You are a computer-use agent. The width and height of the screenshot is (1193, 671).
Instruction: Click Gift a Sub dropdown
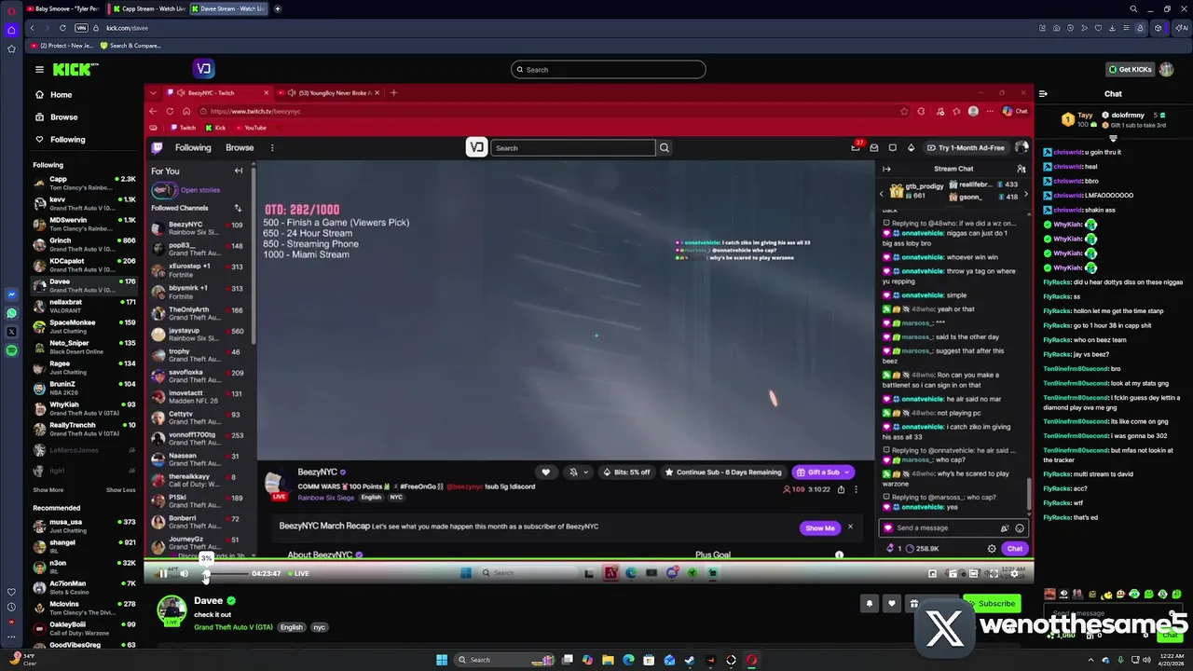coord(823,472)
